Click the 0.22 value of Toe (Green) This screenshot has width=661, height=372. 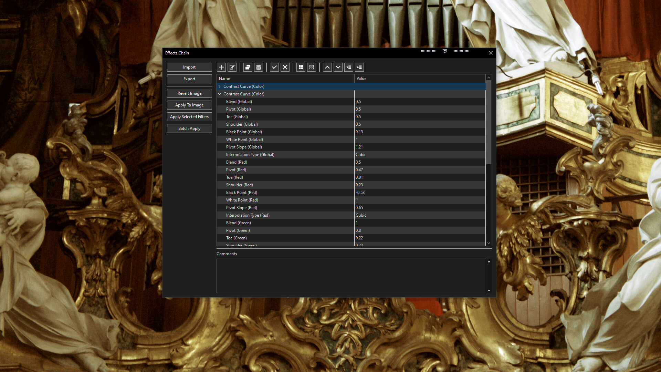coord(359,238)
